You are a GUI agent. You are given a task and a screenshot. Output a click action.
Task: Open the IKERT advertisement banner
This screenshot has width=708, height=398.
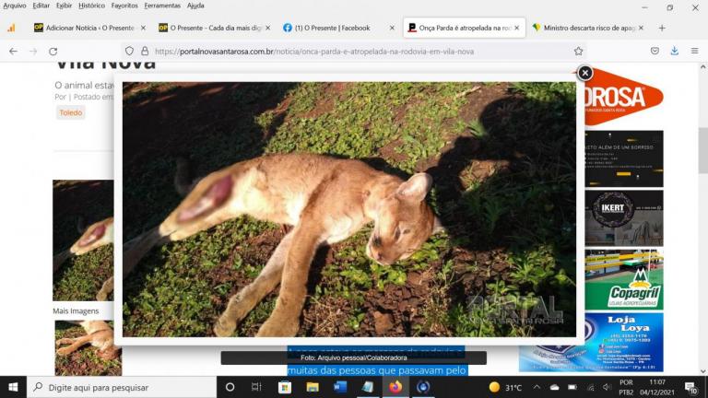pos(624,218)
